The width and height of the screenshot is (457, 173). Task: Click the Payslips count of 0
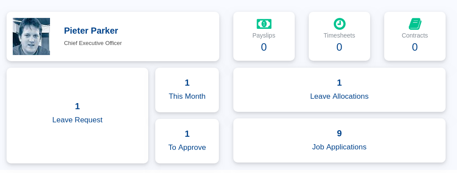click(264, 47)
